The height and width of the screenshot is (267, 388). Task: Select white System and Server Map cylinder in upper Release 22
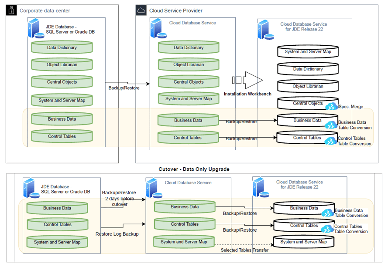tap(308, 52)
